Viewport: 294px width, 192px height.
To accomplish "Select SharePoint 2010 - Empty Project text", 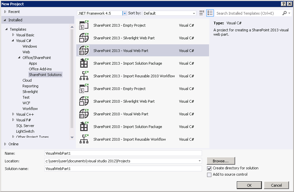I will click(119, 89).
